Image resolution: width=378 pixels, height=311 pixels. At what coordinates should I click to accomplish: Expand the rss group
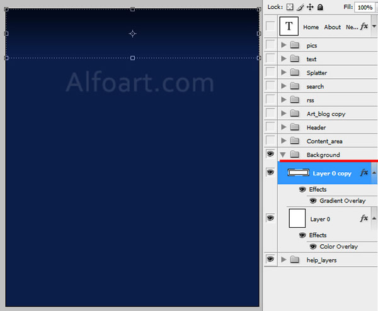click(283, 100)
